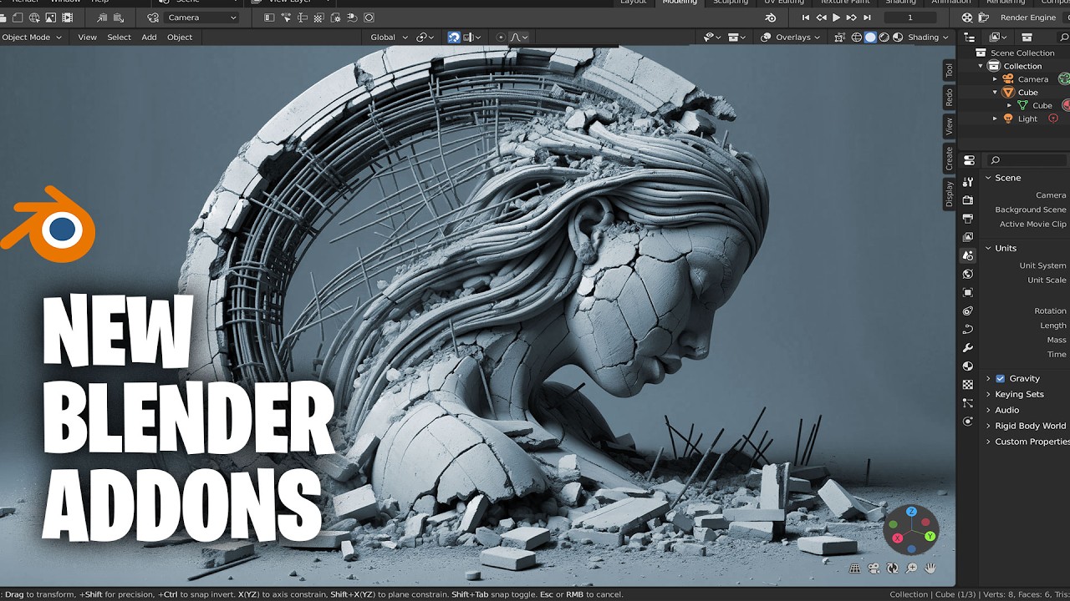
Task: Click the Light data icon in outliner
Action: point(1053,119)
